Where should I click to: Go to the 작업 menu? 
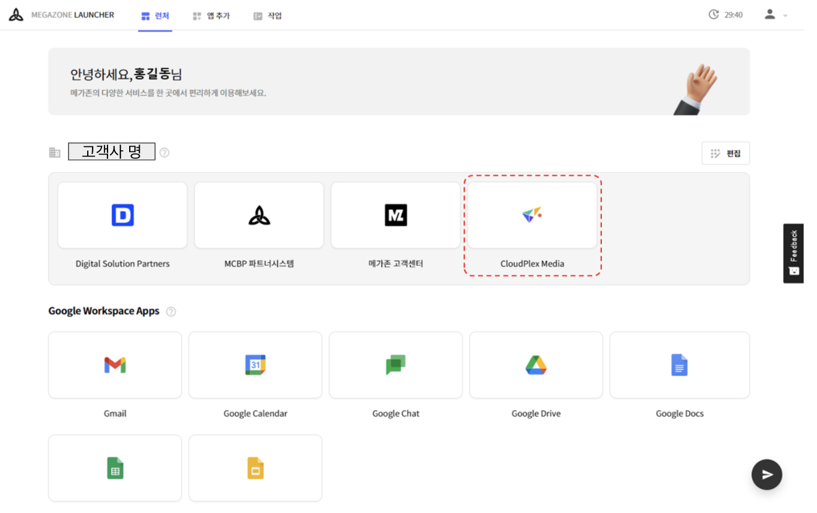pyautogui.click(x=267, y=15)
